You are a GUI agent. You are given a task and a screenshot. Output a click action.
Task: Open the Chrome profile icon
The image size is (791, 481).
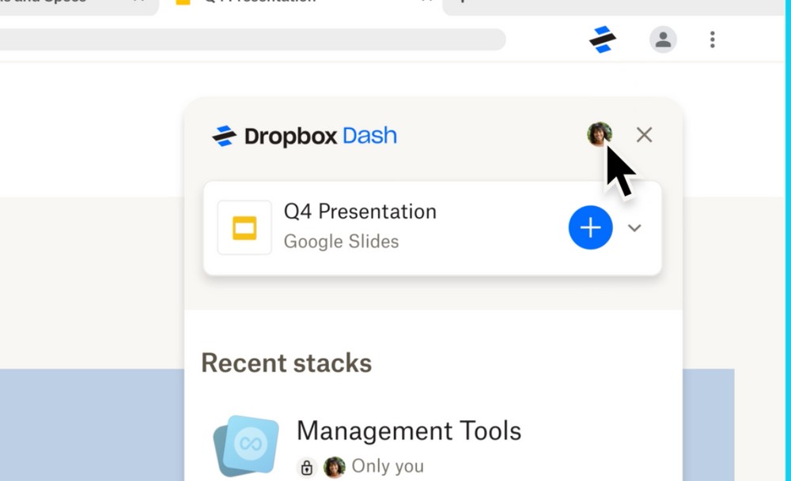[663, 39]
